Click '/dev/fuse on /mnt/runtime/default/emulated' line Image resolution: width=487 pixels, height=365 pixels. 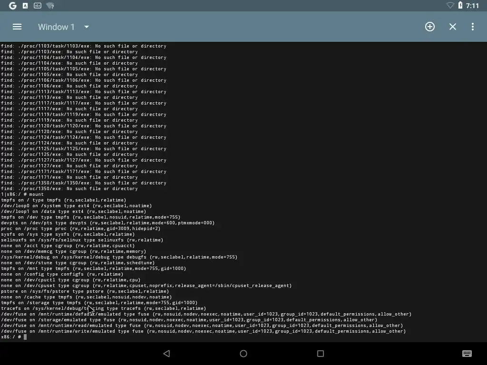206,314
